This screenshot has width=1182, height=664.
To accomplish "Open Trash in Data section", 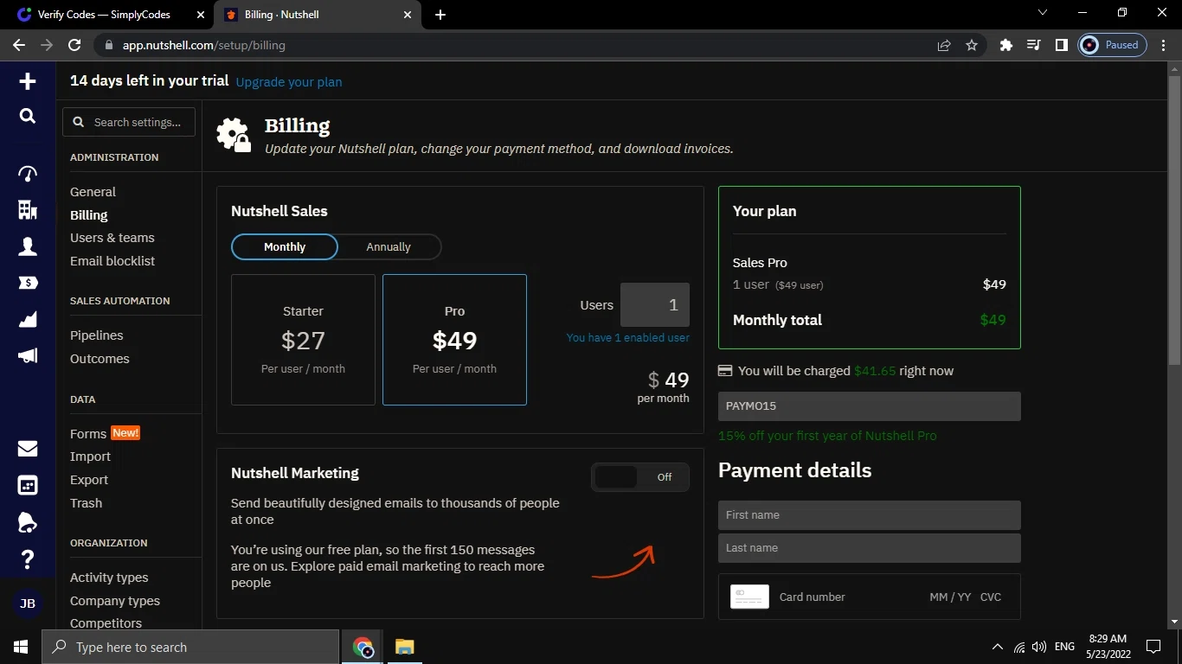I will [86, 503].
